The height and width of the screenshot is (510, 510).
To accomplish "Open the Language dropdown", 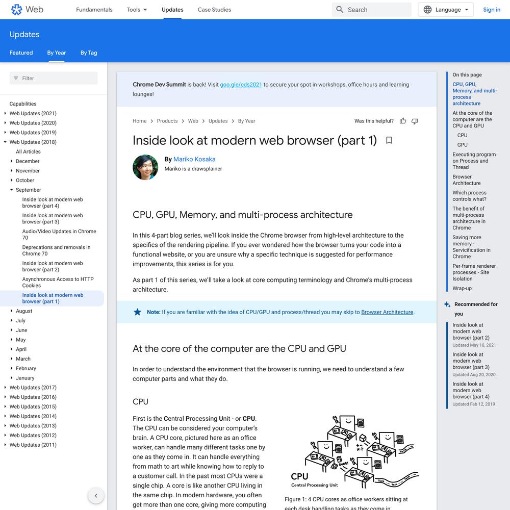I will click(x=446, y=9).
